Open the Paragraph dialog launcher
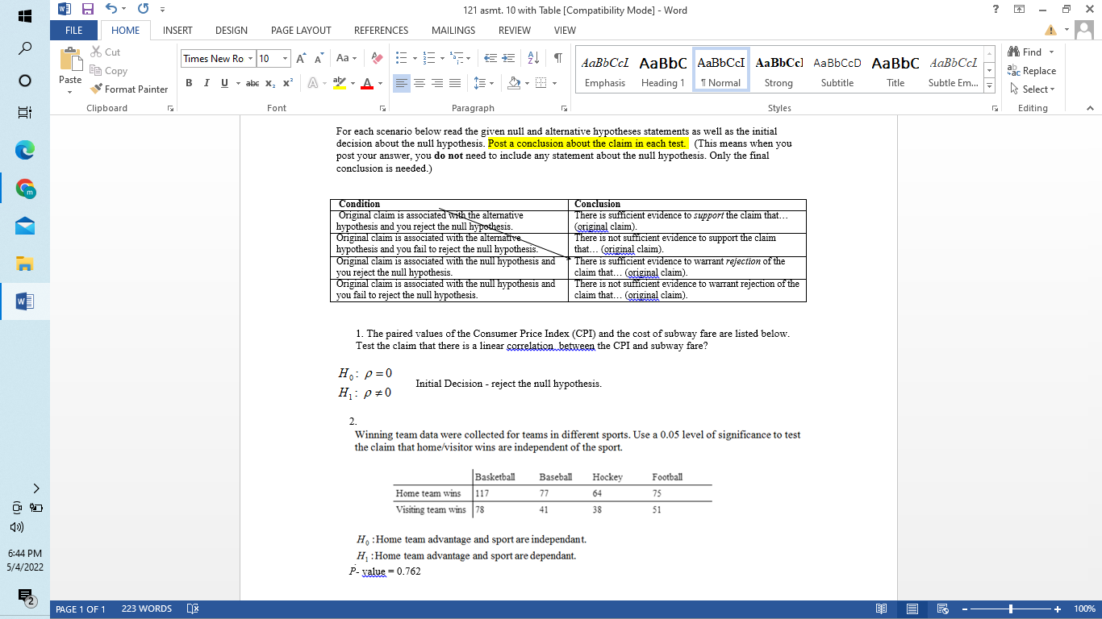The image size is (1102, 619). pyautogui.click(x=564, y=108)
